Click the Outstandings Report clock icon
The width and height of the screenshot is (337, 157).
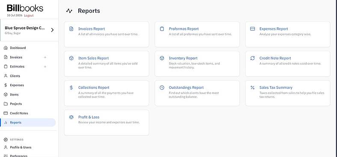[162, 87]
